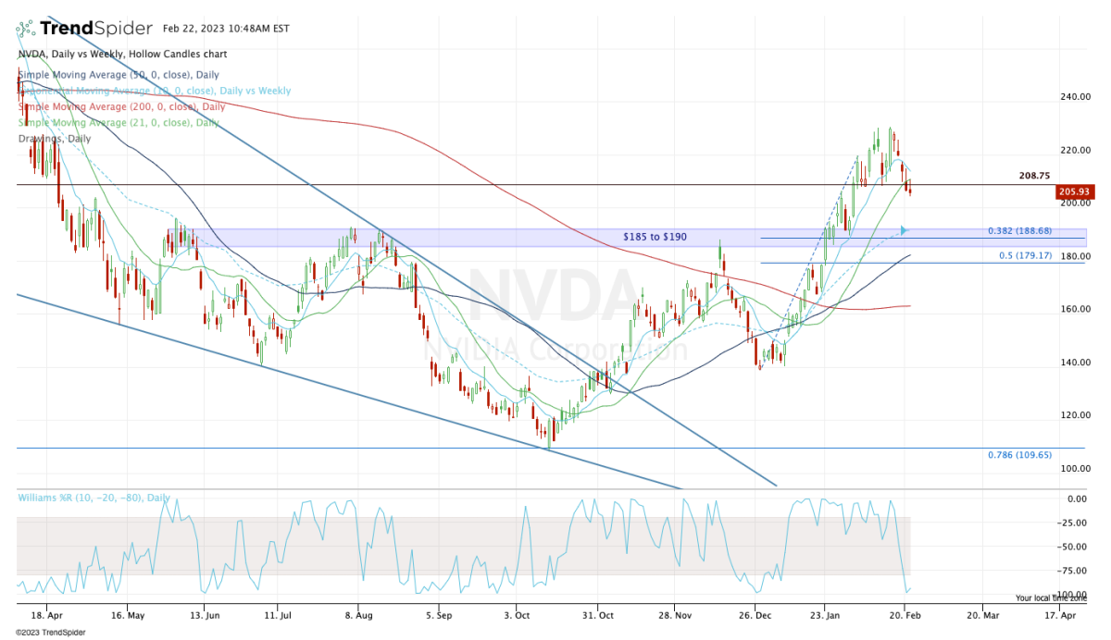Click the 240.00 price axis label
Image resolution: width=1111 pixels, height=640 pixels.
1075,97
